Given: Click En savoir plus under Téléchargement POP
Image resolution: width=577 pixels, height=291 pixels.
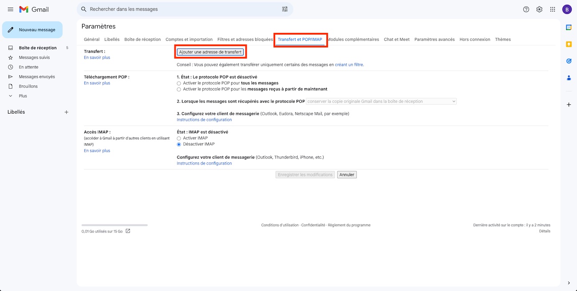Looking at the screenshot, I should (x=97, y=83).
